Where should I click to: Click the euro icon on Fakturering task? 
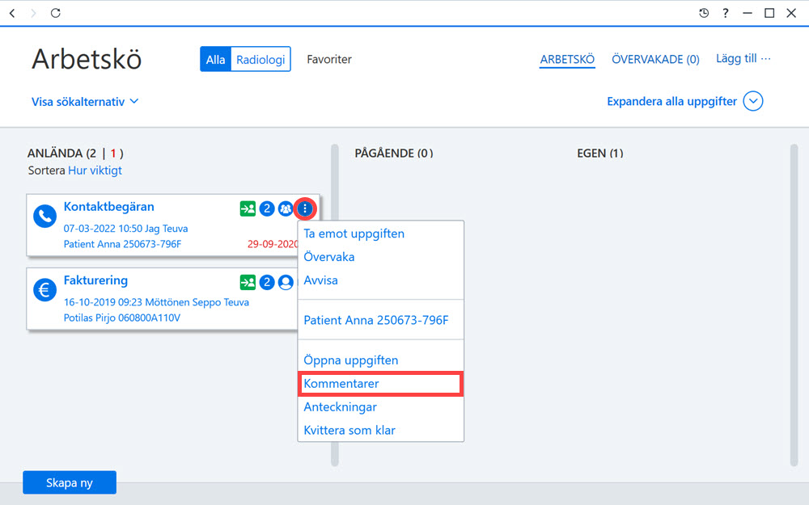[x=44, y=290]
